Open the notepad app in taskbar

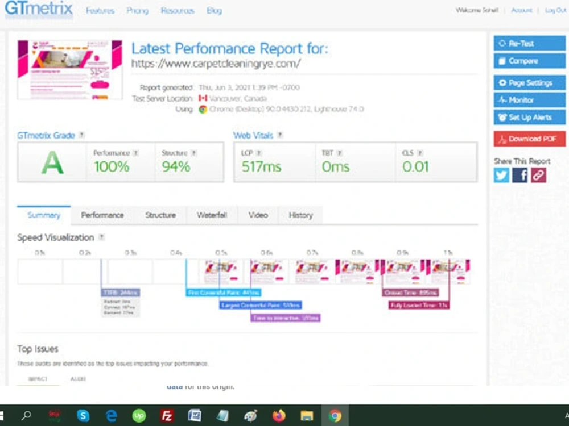click(222, 415)
